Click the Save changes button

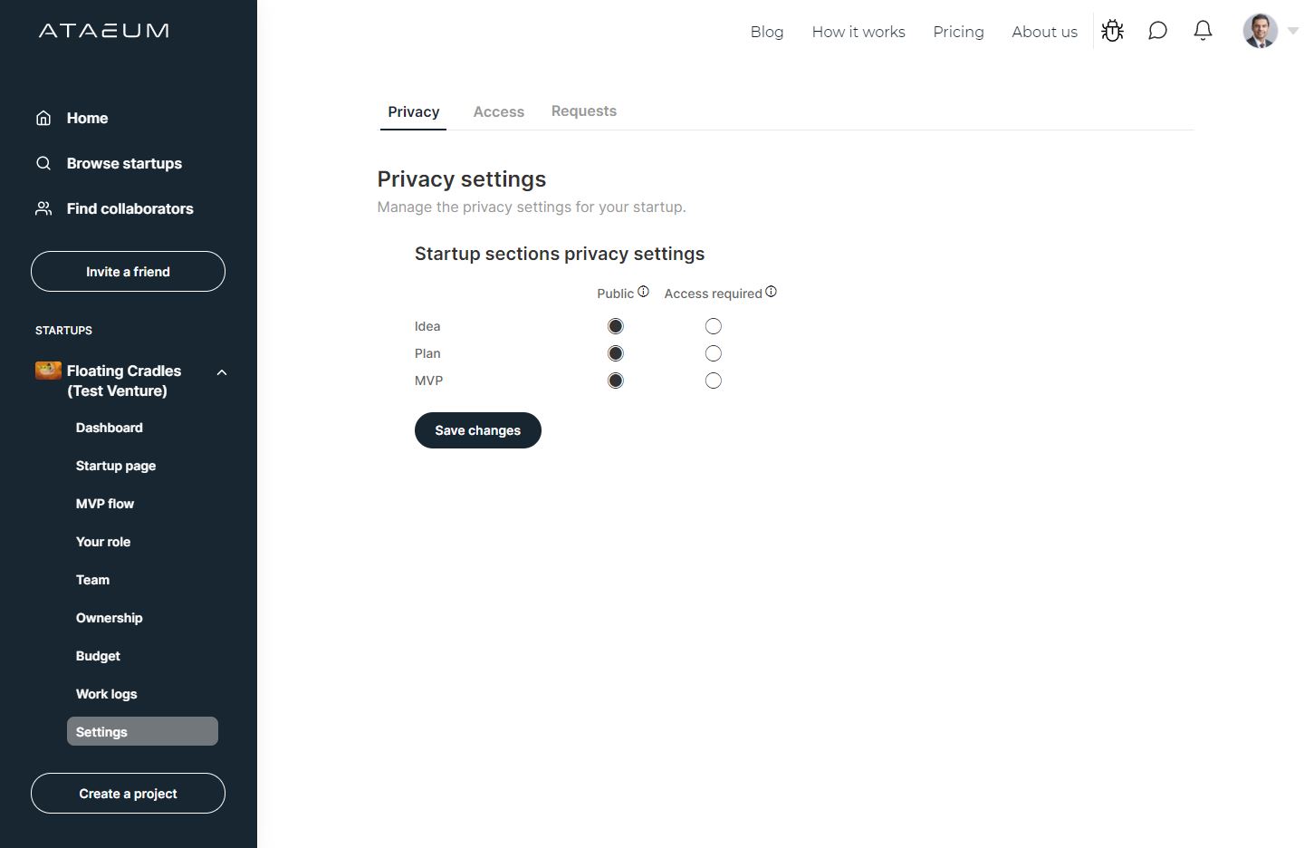[x=478, y=430]
